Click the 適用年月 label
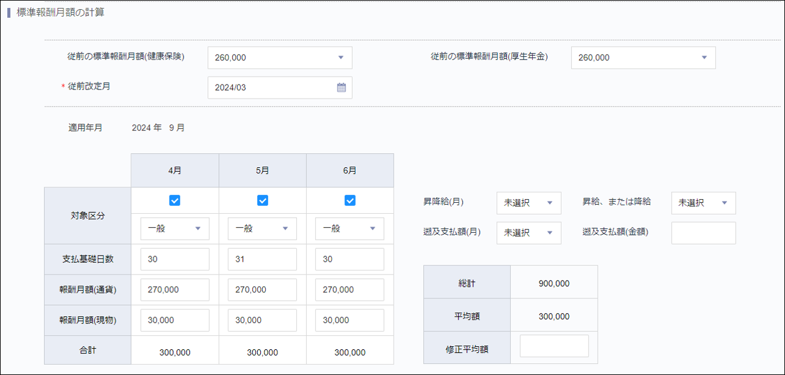The width and height of the screenshot is (785, 375). click(85, 128)
